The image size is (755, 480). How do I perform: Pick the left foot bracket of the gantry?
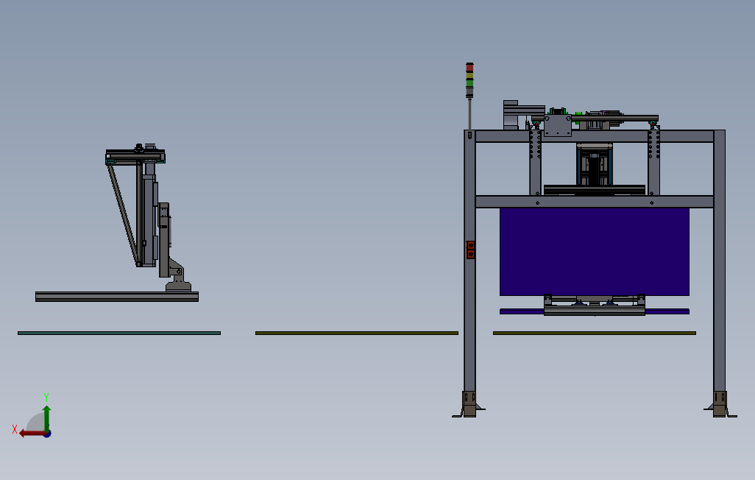pyautogui.click(x=469, y=405)
